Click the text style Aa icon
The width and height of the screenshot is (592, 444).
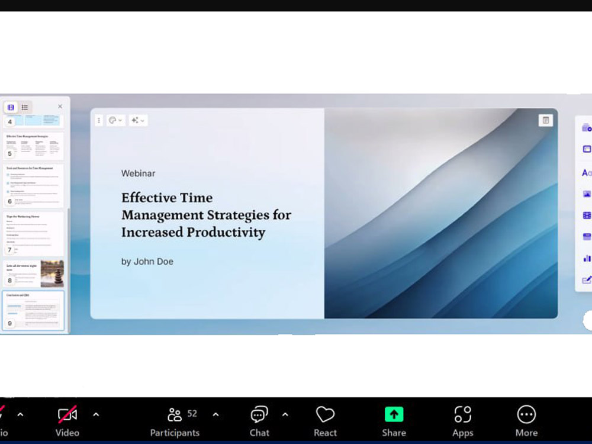[586, 172]
